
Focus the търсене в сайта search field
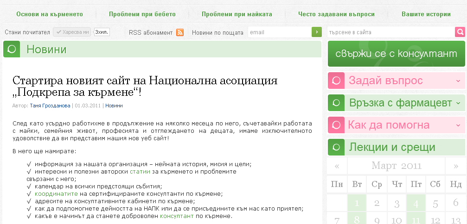pyautogui.click(x=391, y=32)
